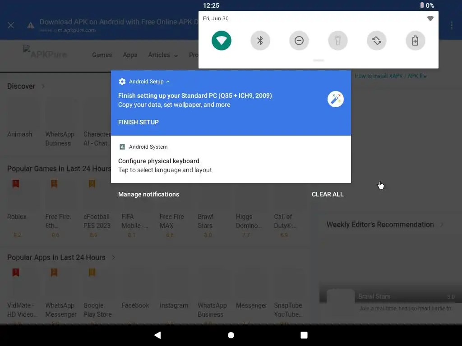Click rank 1 badge above VidMate
The height and width of the screenshot is (346, 462).
click(x=16, y=273)
